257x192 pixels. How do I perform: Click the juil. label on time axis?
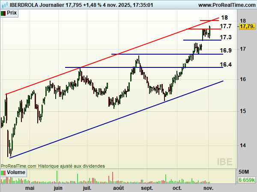coord(87,188)
